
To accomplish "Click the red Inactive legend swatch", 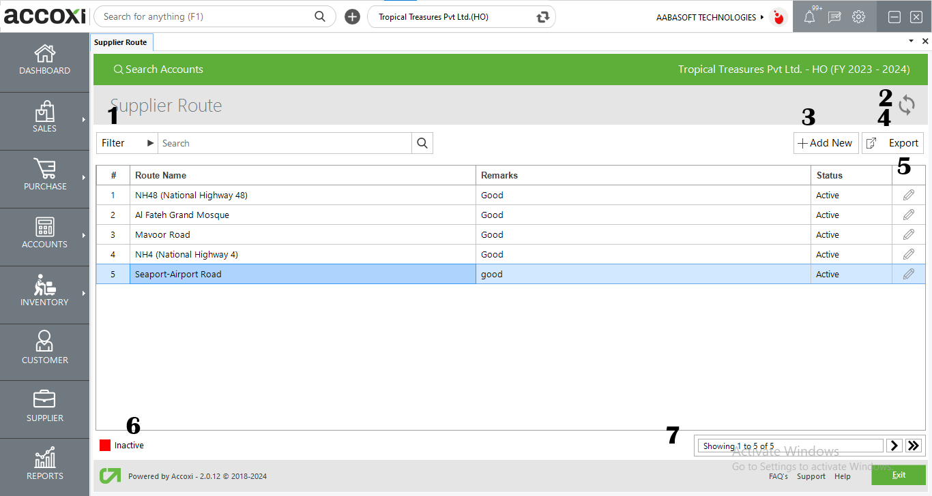I will tap(106, 445).
